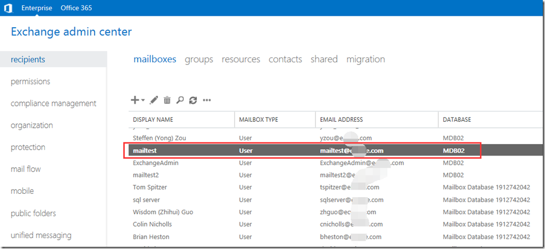Click the refresh icon in the toolbar
Viewport: 545px width, 249px height.
pyautogui.click(x=193, y=100)
